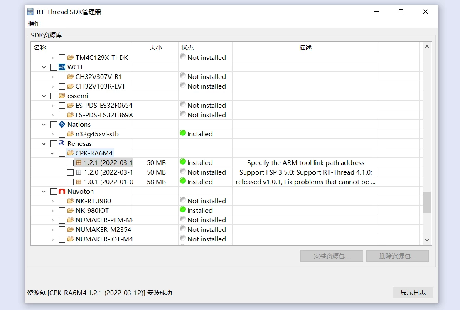Collapse the Renesas vendor group
Image resolution: width=460 pixels, height=310 pixels.
[44, 144]
